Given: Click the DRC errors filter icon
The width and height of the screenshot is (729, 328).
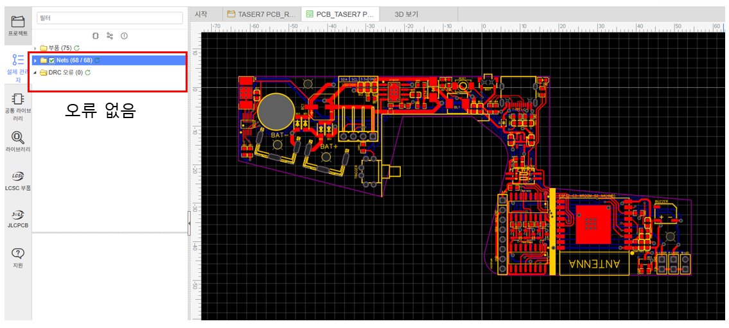Looking at the screenshot, I should 124,36.
